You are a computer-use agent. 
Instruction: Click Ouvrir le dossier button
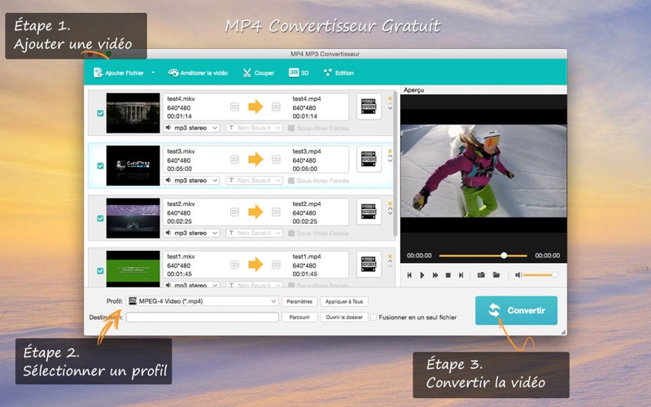(344, 317)
